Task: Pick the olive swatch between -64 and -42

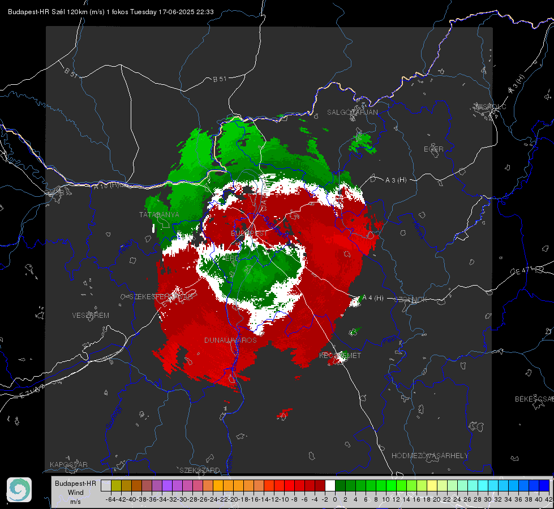Action: tap(116, 485)
